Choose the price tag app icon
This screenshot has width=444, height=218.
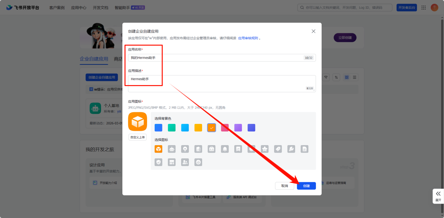pyautogui.click(x=278, y=149)
